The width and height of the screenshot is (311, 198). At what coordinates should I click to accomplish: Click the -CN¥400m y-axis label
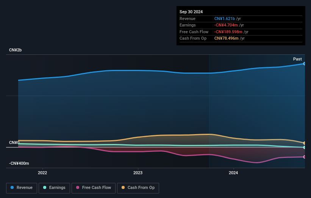[19, 163]
